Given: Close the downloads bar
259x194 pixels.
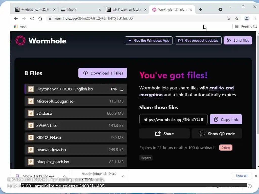Looking at the screenshot, I should (256, 176).
